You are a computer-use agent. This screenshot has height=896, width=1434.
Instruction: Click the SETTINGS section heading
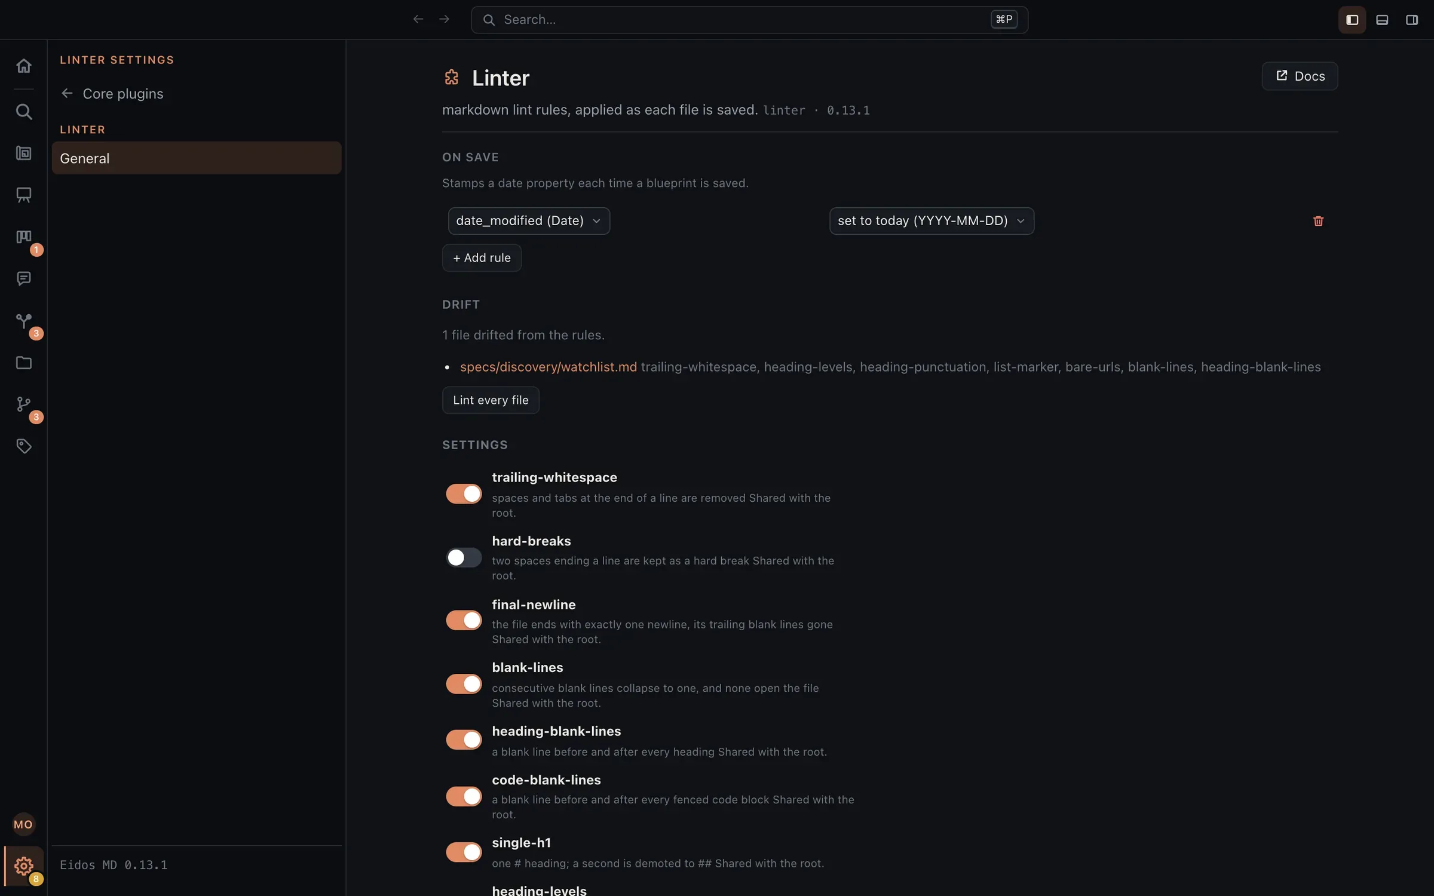(x=475, y=445)
